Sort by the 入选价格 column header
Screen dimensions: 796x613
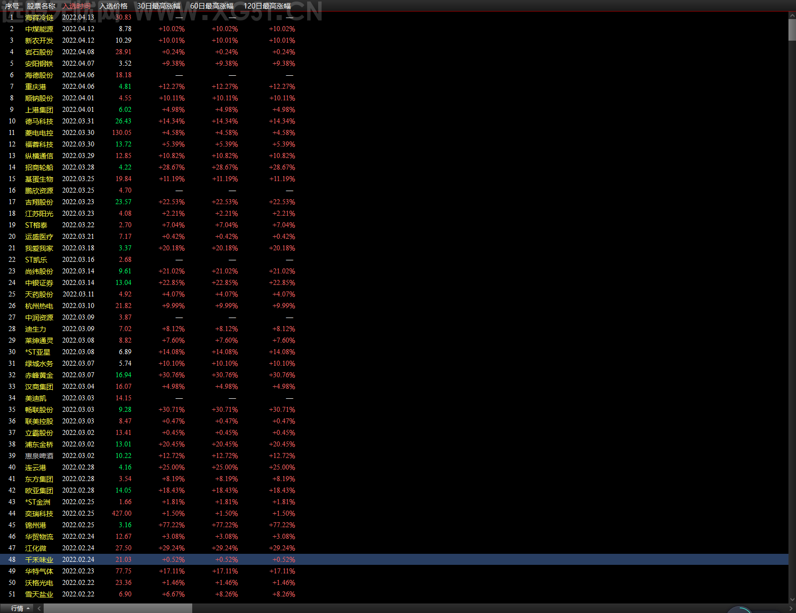click(113, 6)
